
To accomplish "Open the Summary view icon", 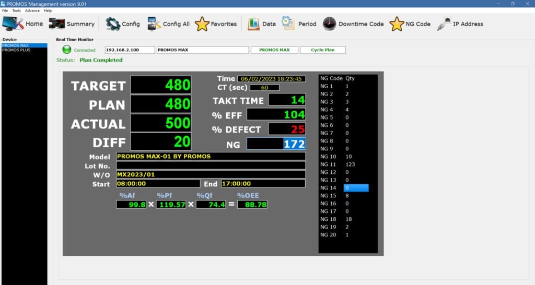I will click(x=56, y=24).
